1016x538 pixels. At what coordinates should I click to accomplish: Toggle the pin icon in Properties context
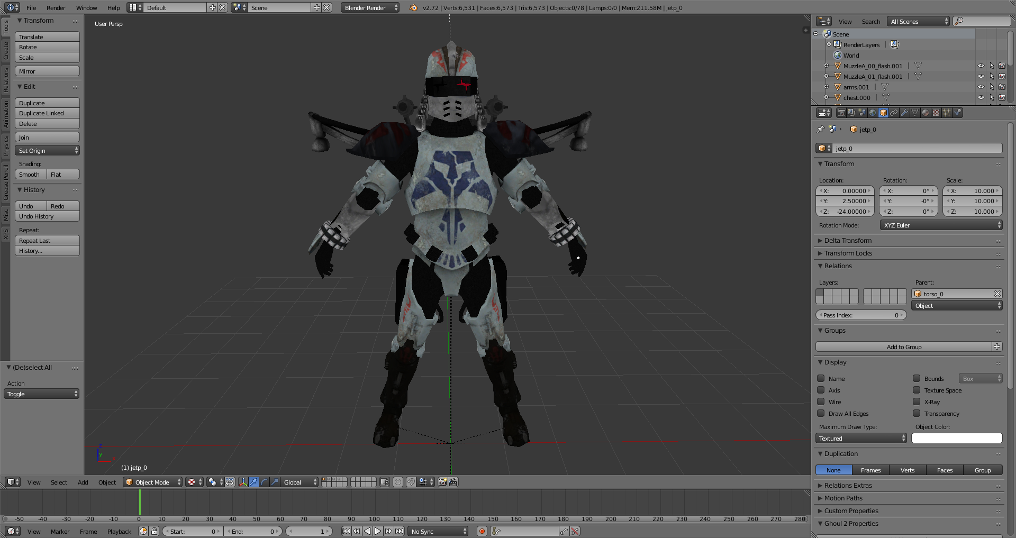click(821, 129)
